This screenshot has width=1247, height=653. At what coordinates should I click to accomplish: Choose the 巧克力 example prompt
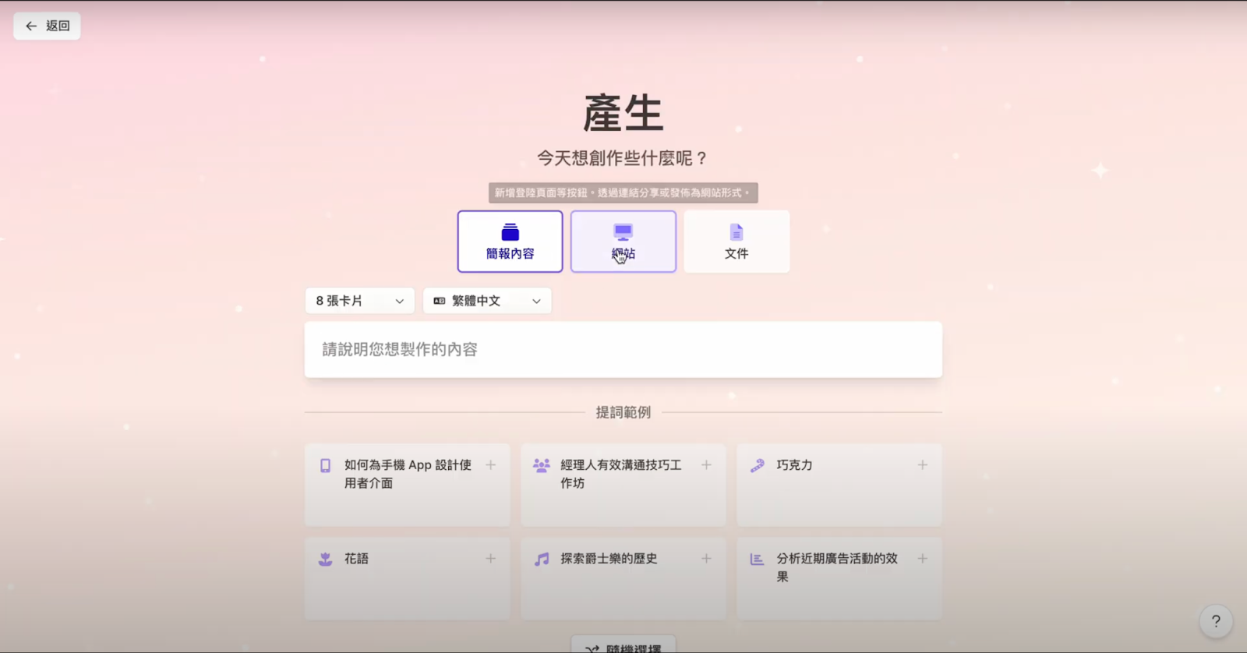pyautogui.click(x=839, y=485)
